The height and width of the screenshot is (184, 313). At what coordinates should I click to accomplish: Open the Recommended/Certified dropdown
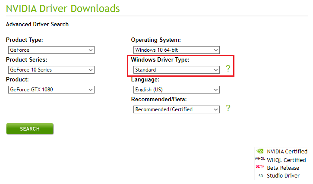point(176,109)
